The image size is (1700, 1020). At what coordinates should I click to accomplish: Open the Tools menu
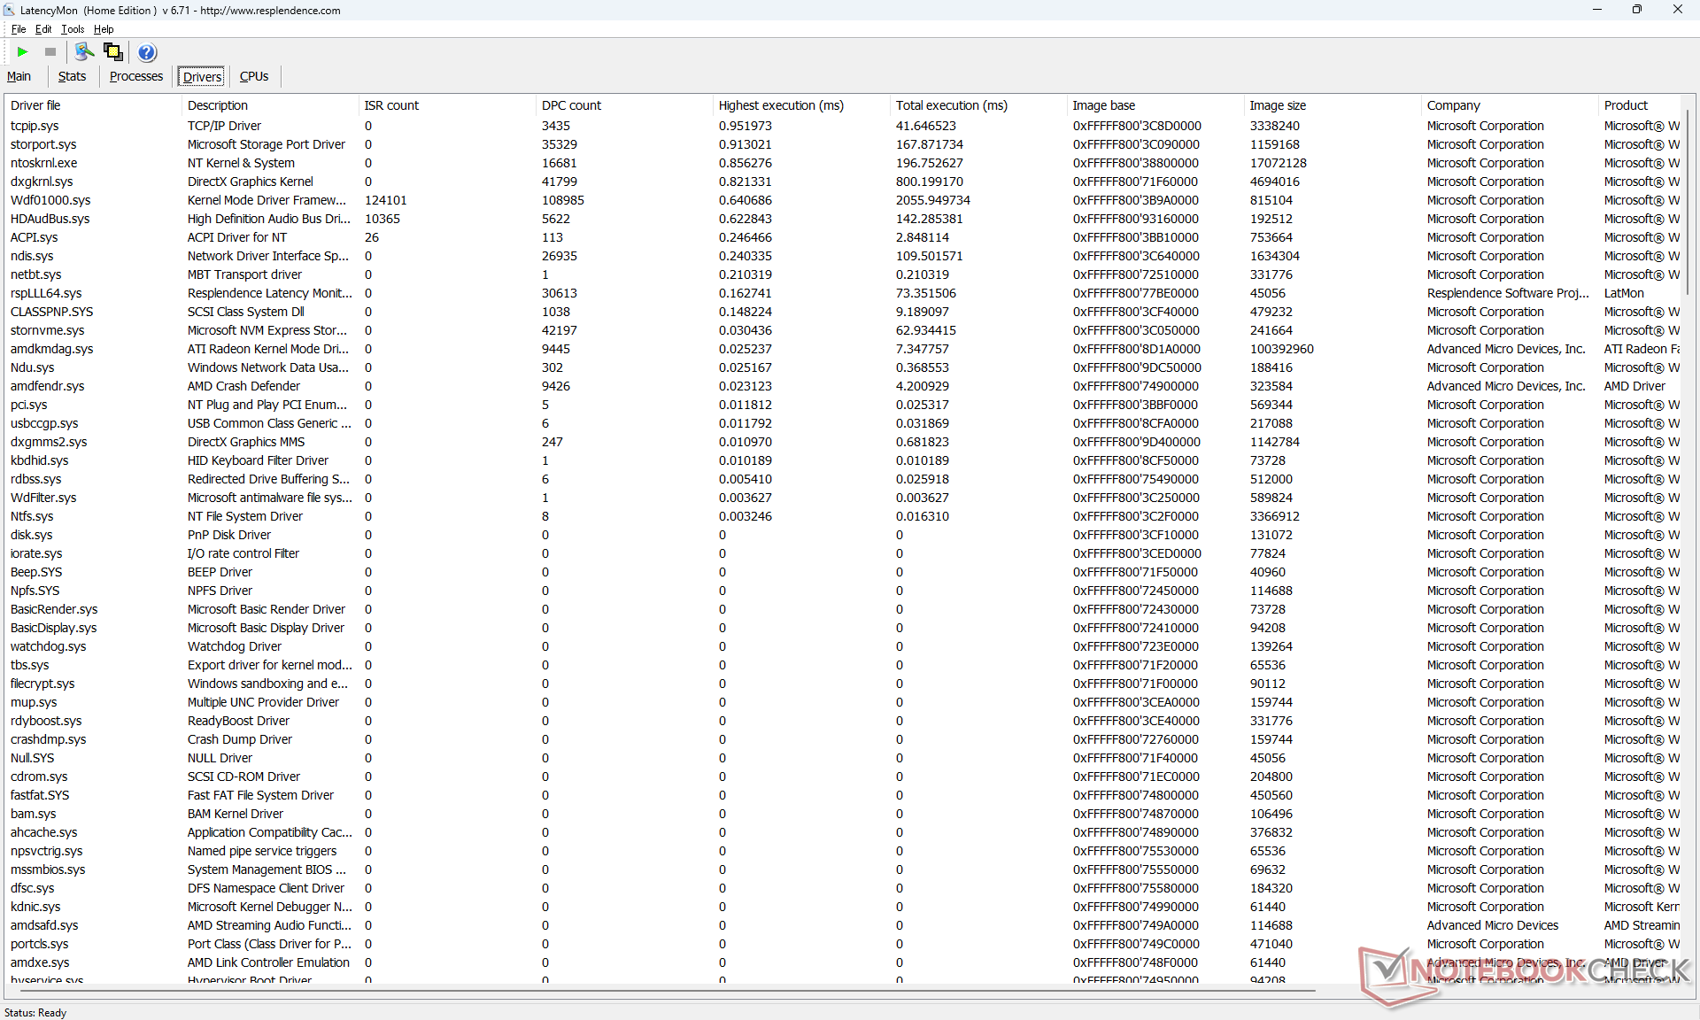(x=73, y=29)
